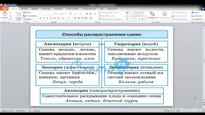Screen dimensions: 205x115
Task: Open Change Case (Aa) dropdown
Action: pos(63,18)
